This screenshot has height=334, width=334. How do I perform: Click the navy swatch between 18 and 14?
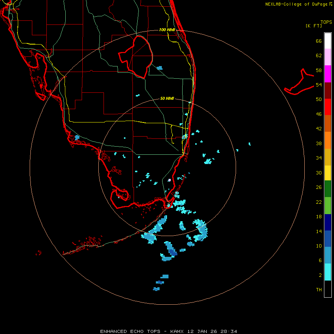pyautogui.click(x=328, y=222)
